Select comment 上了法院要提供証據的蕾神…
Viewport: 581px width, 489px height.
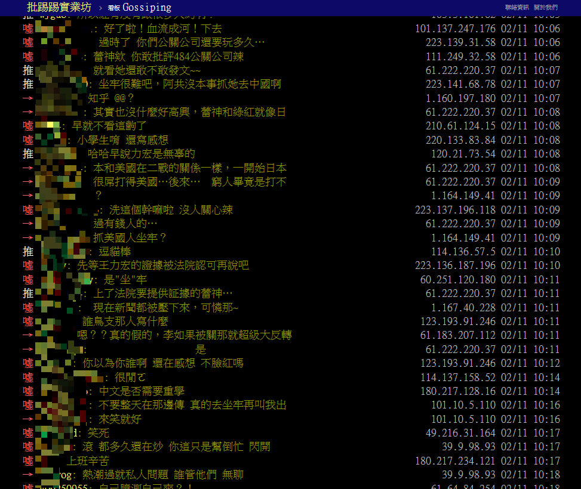tap(162, 293)
